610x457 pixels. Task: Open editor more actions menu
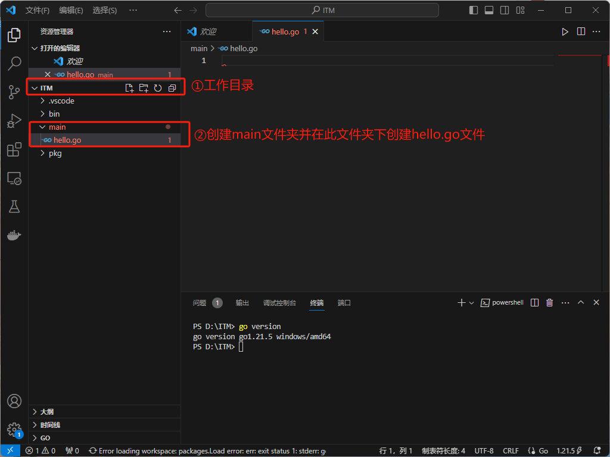(x=596, y=32)
